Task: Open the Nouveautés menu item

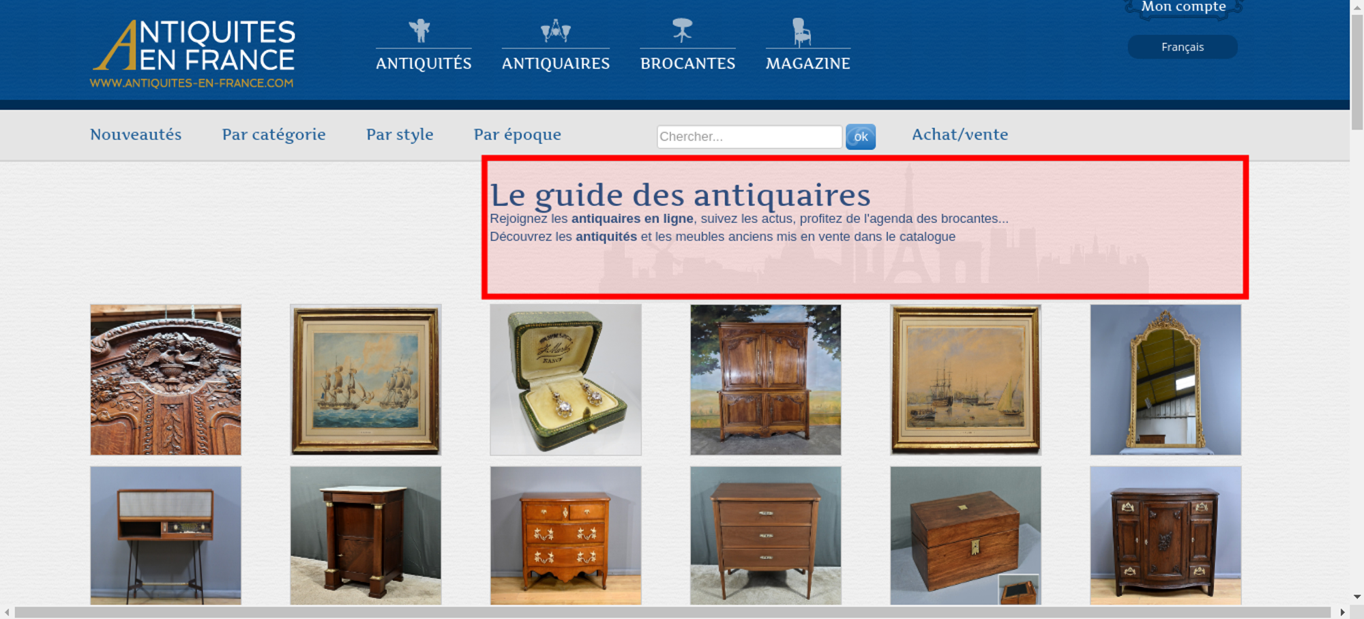Action: click(x=136, y=134)
